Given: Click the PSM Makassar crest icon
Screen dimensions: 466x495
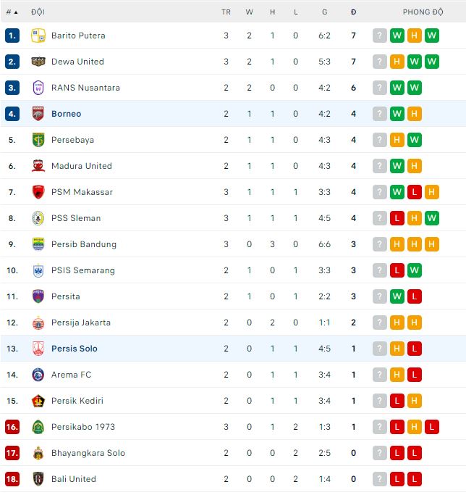Looking at the screenshot, I should (38, 192).
